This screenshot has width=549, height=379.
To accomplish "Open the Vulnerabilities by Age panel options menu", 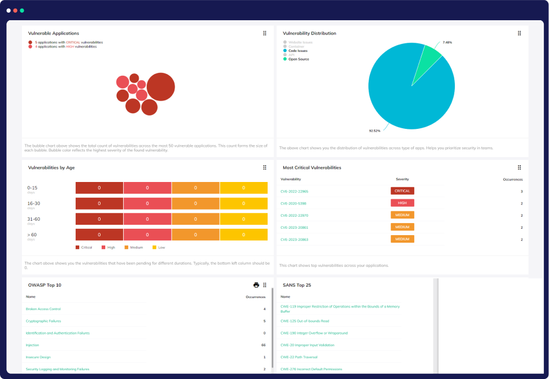I will pos(265,168).
